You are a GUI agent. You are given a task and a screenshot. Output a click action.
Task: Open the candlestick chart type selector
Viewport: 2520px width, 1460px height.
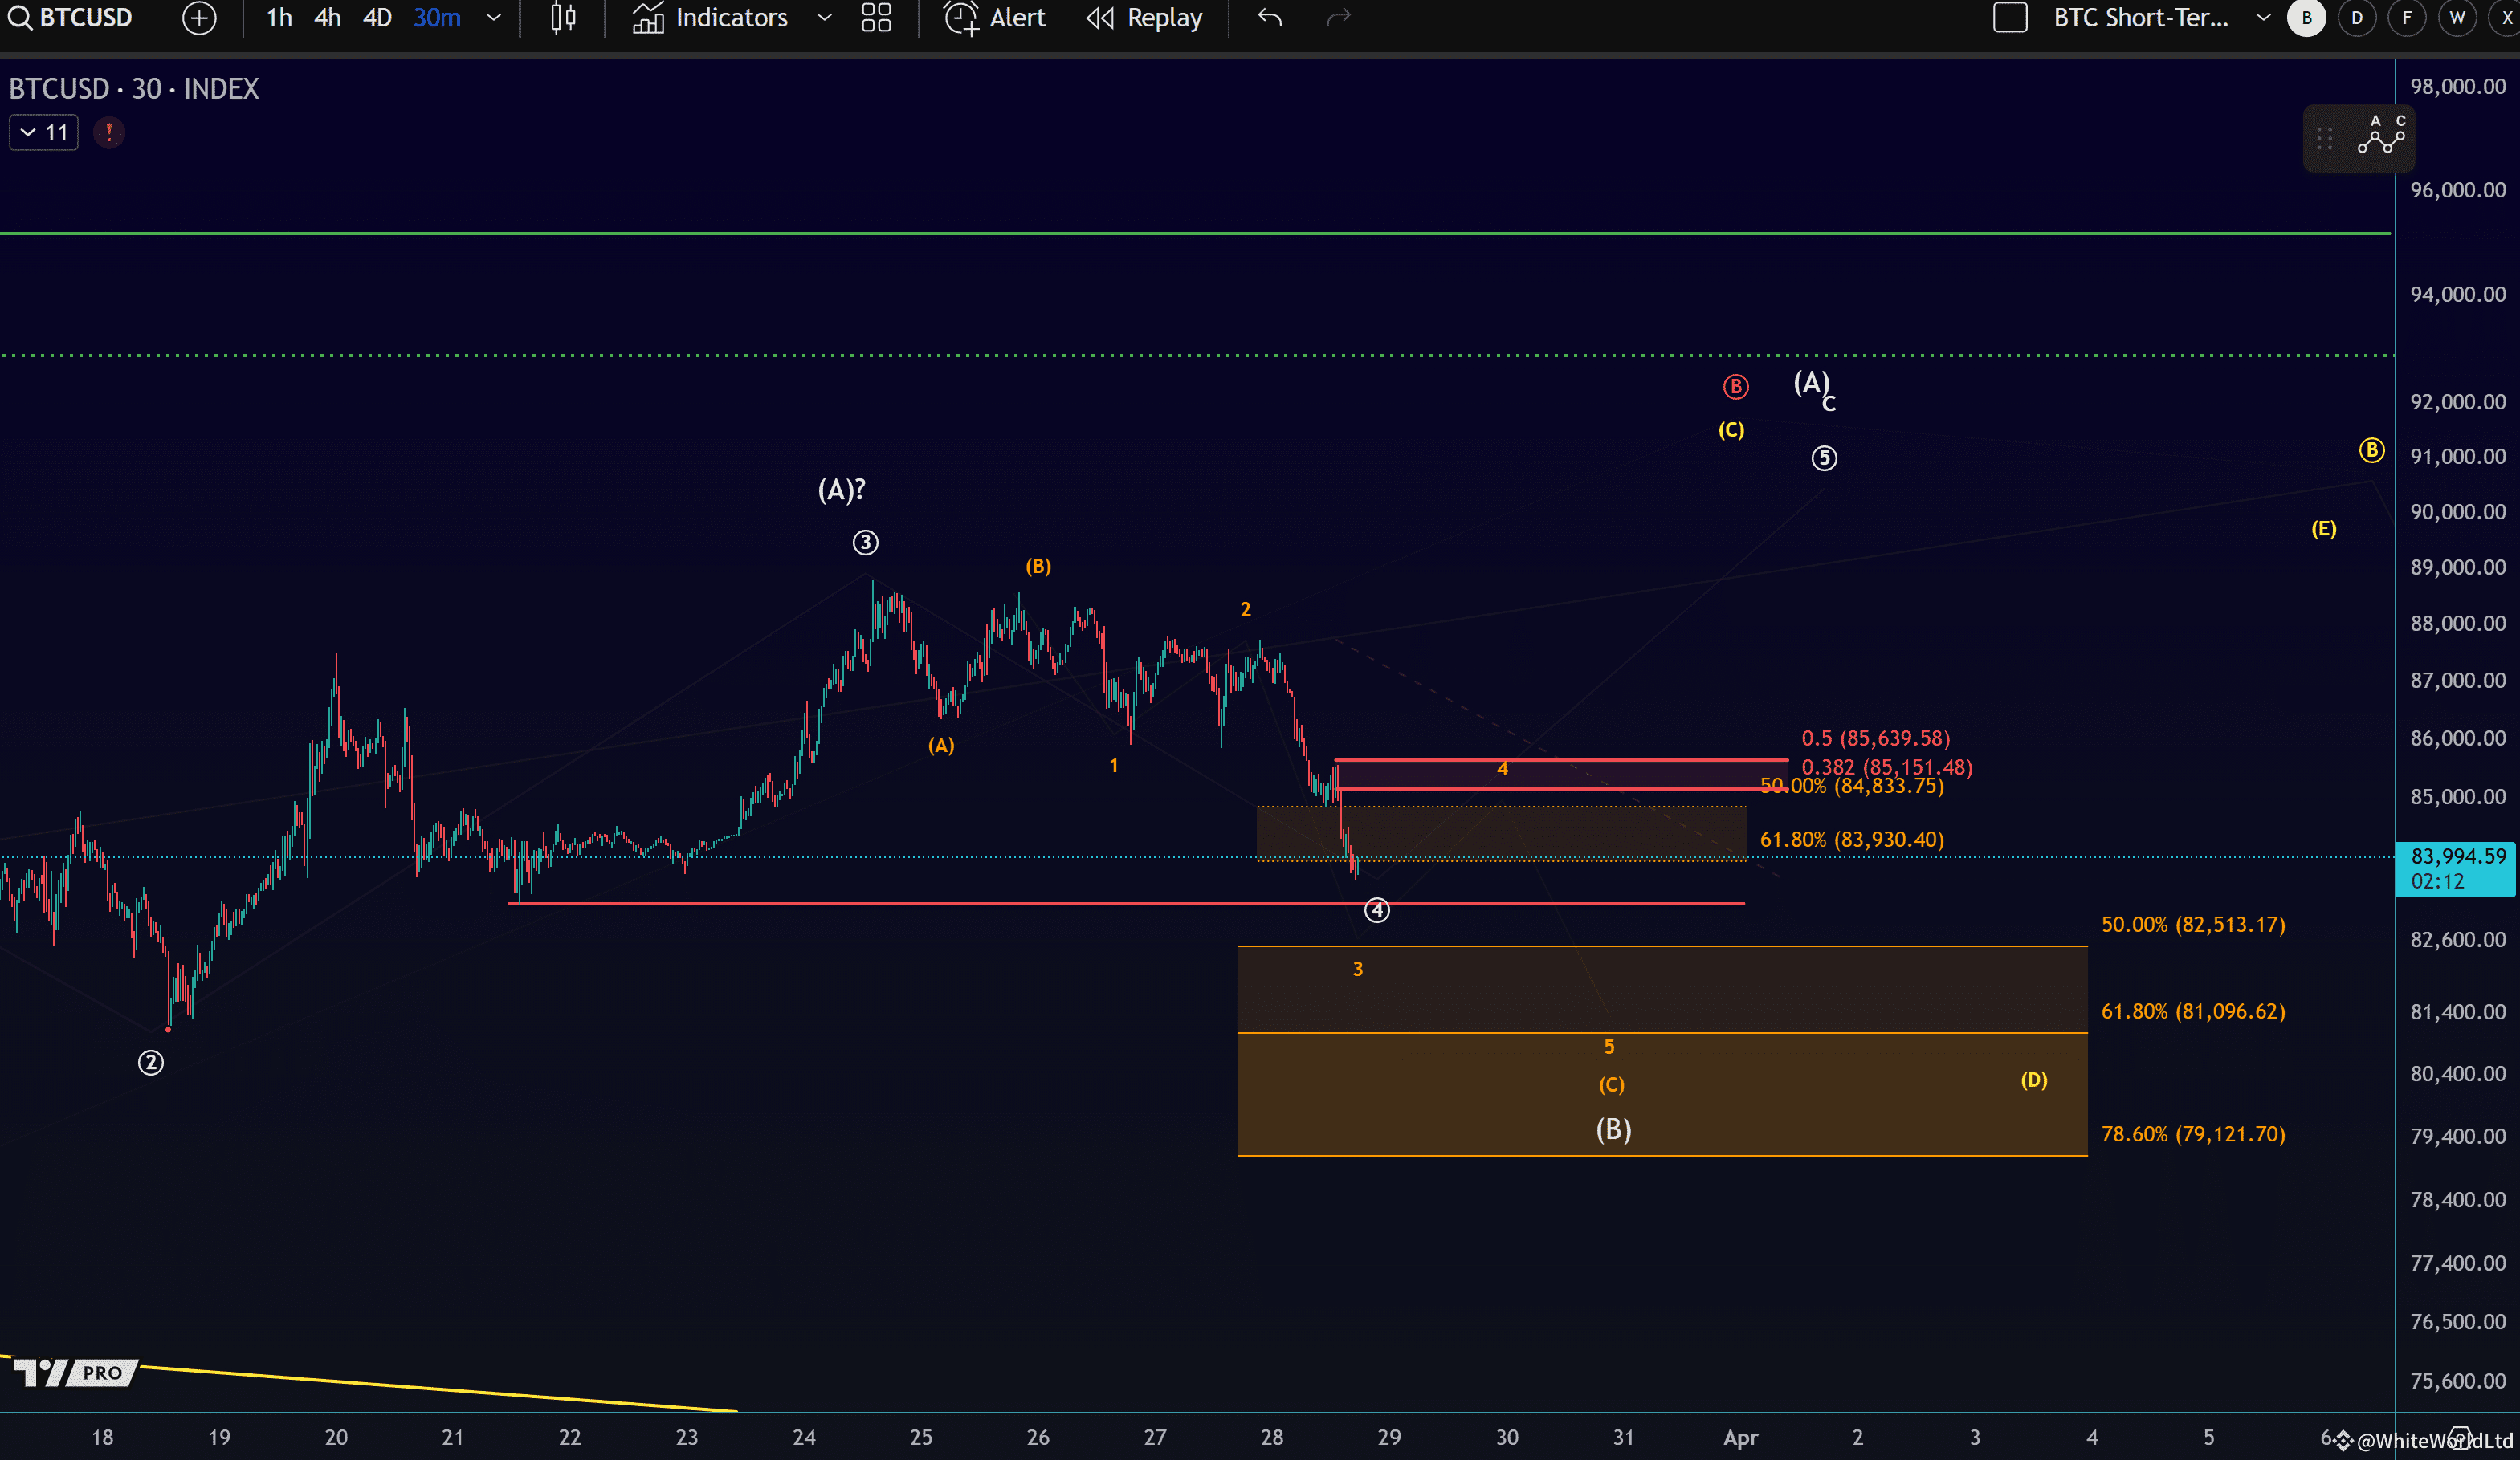click(x=563, y=18)
